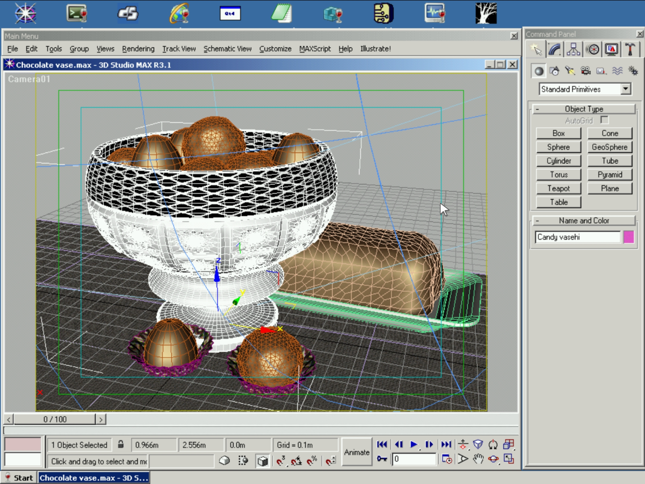The height and width of the screenshot is (484, 645).
Task: Click the Pan hand viewport tool
Action: (x=478, y=459)
